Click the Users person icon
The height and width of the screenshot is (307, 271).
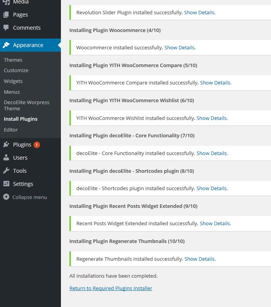tap(6, 158)
